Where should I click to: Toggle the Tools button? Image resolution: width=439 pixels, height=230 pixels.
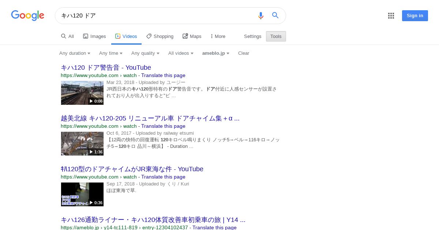pyautogui.click(x=276, y=37)
